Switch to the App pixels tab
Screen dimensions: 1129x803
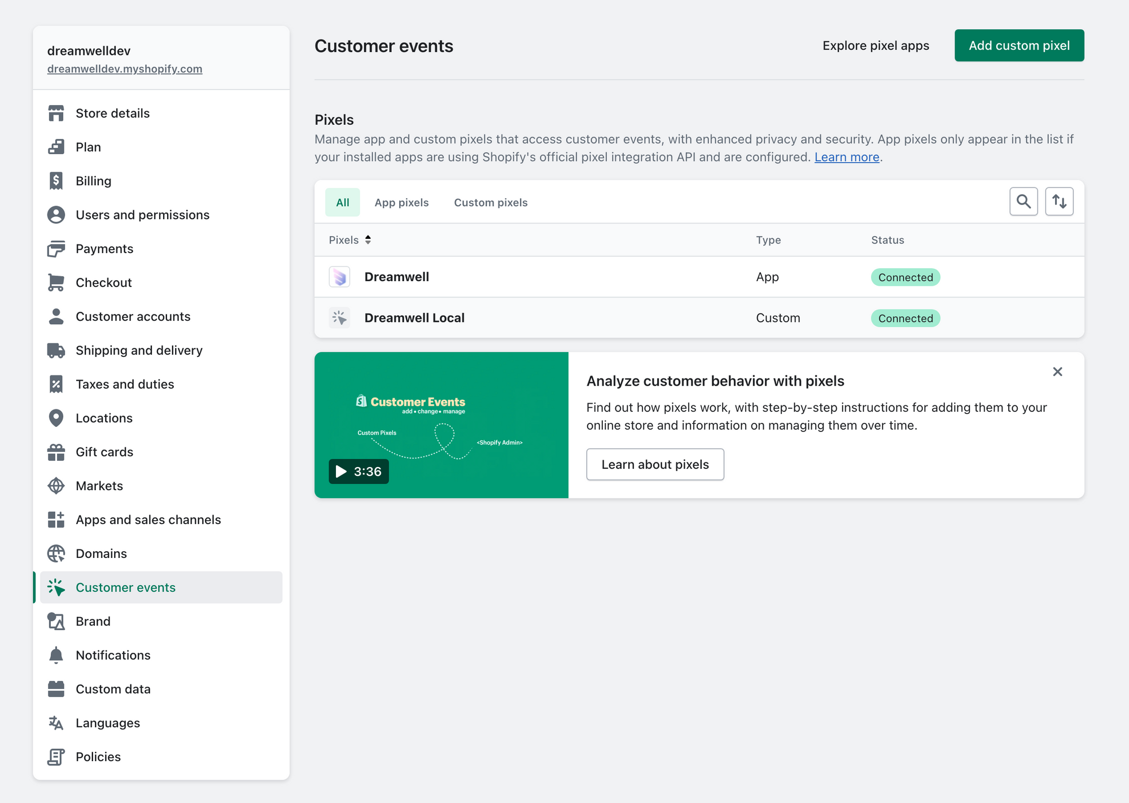pos(401,202)
